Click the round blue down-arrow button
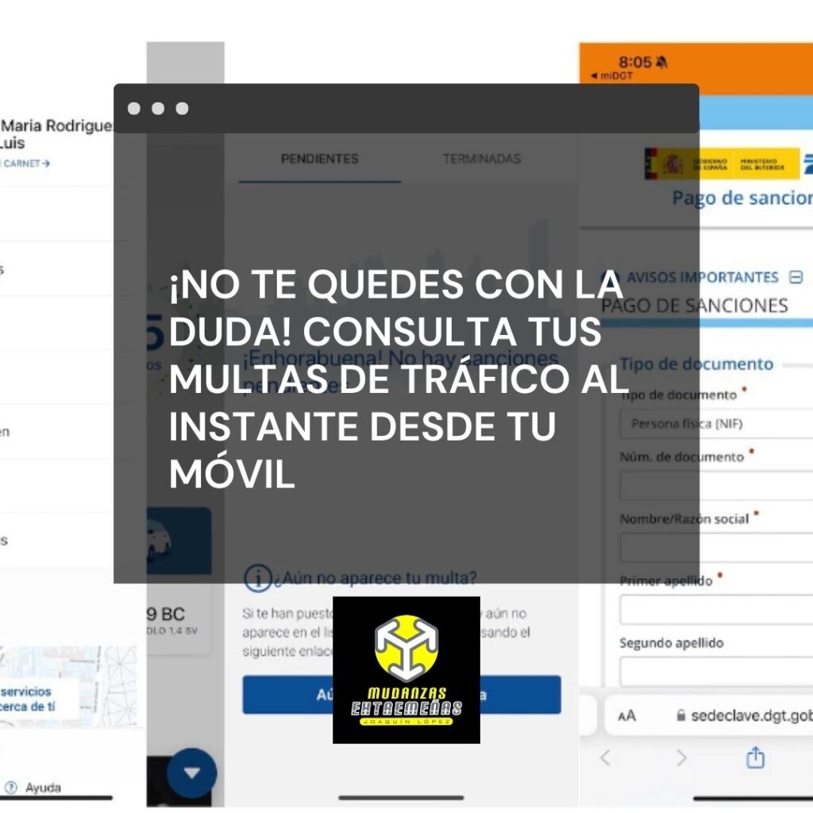Screen dimensions: 813x813 (191, 773)
